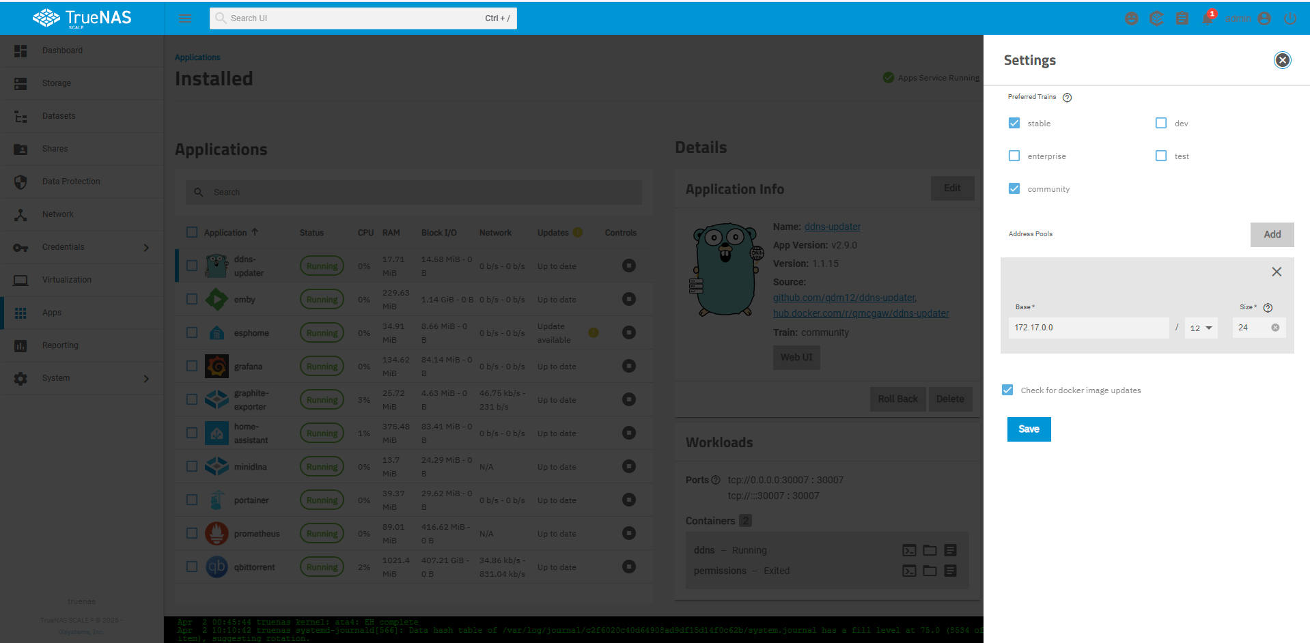Open shell for ddns container
The height and width of the screenshot is (643, 1310).
coord(909,550)
